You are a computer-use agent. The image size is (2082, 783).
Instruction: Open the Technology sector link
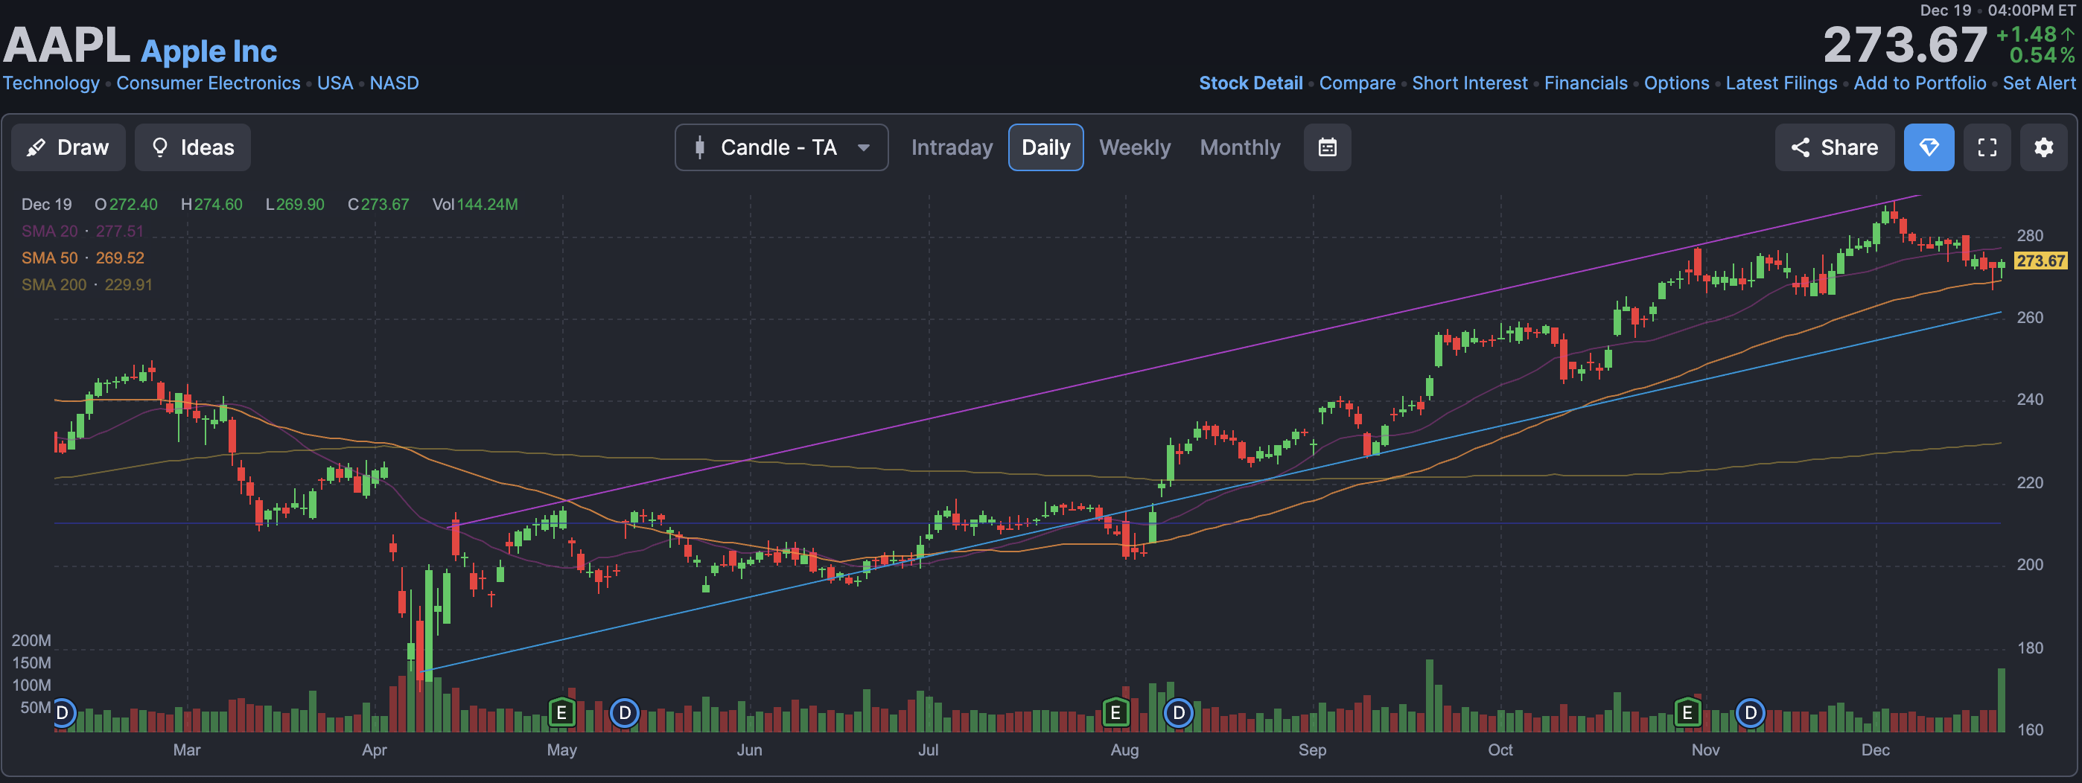click(x=51, y=83)
